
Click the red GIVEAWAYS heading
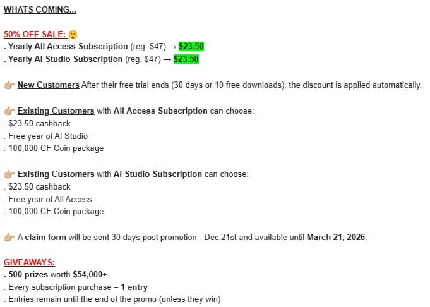coord(30,262)
